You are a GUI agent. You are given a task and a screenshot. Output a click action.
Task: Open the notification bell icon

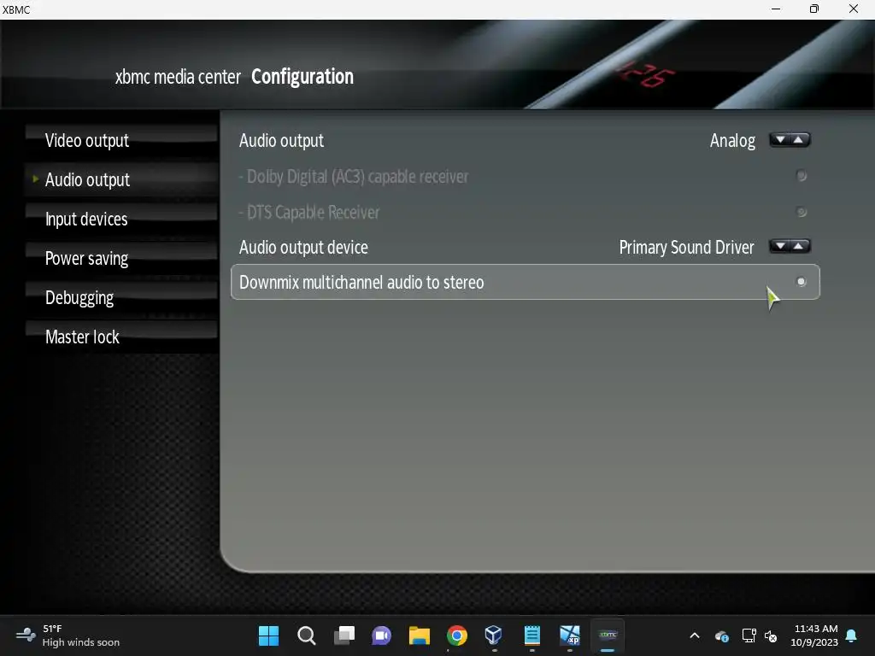coord(852,635)
